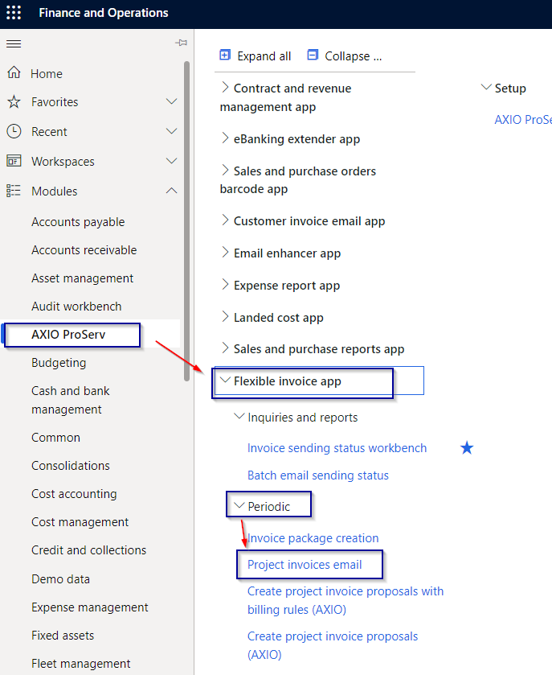Click the Collapse minus icon

pyautogui.click(x=312, y=56)
